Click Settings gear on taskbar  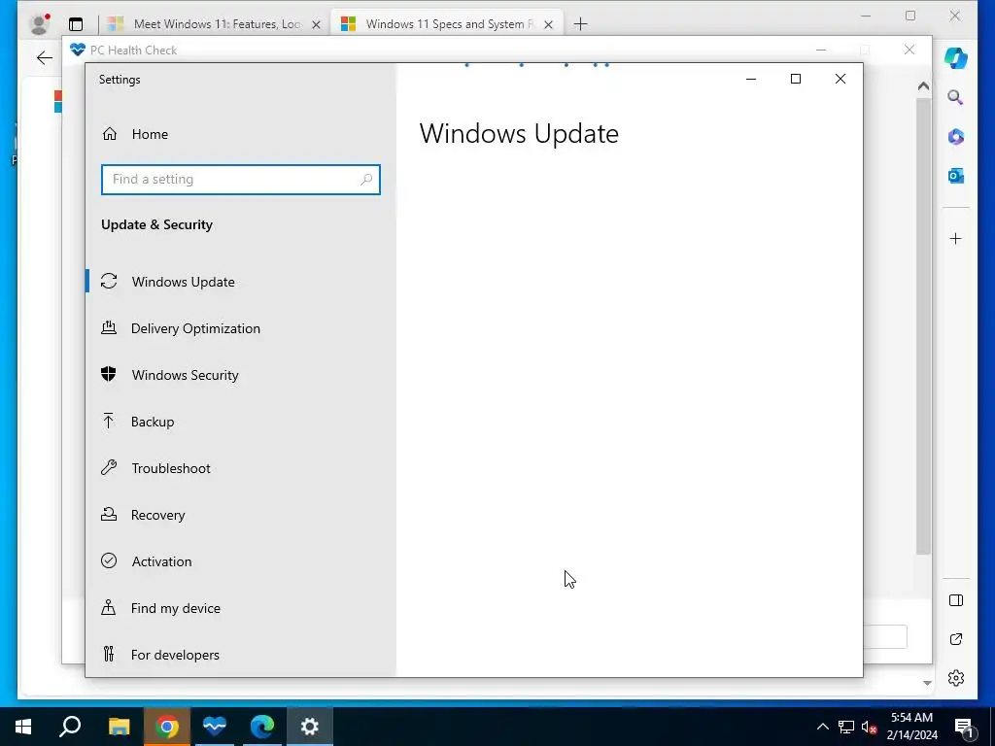tap(310, 727)
